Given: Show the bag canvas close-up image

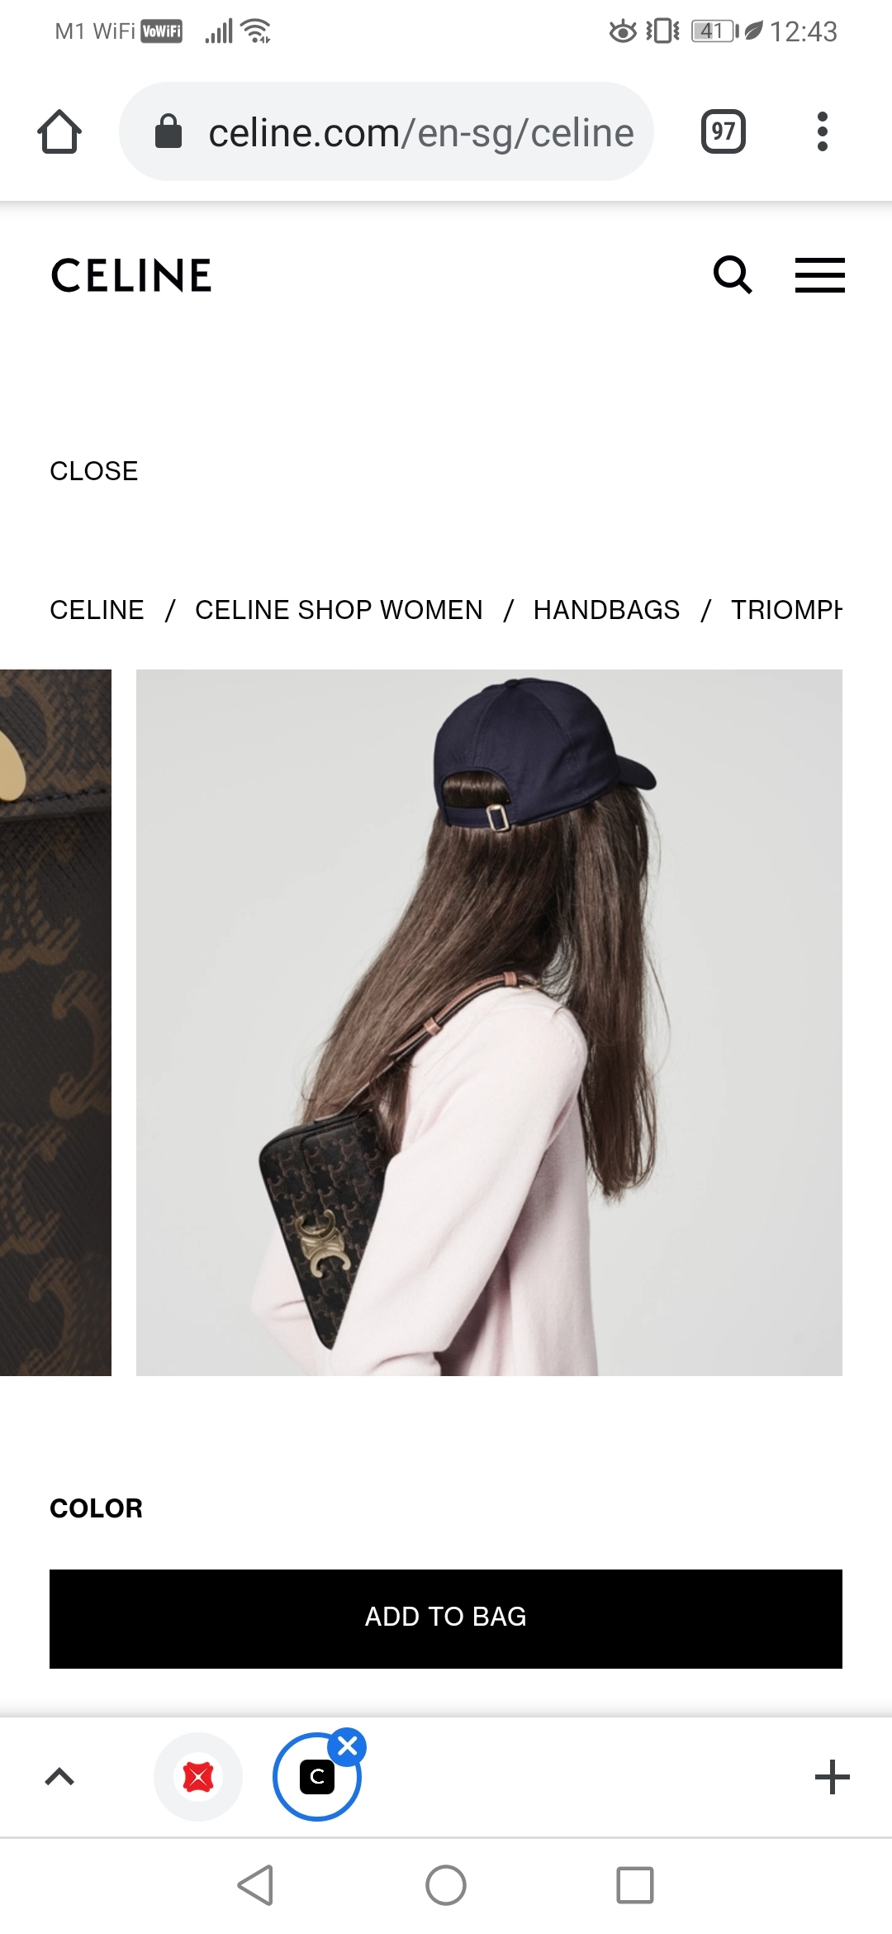Looking at the screenshot, I should coord(55,1022).
